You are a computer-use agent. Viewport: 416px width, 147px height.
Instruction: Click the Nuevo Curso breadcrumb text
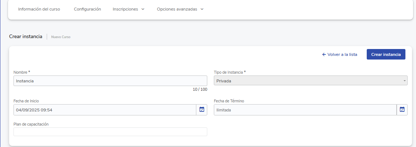pos(61,37)
